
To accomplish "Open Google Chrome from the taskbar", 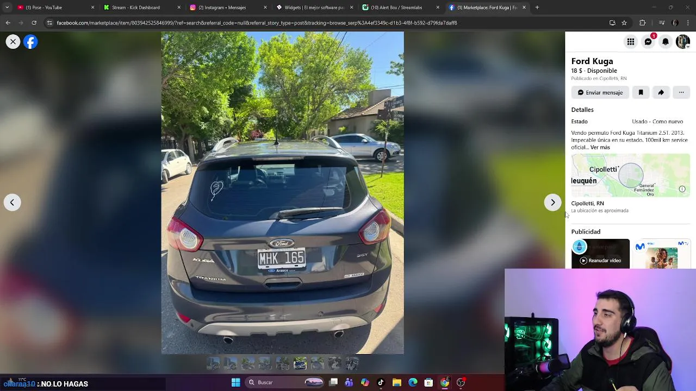I will tap(445, 382).
